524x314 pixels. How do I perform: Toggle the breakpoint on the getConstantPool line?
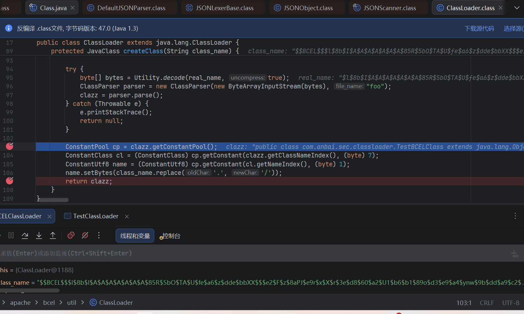click(10, 146)
